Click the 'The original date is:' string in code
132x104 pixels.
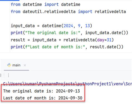[53, 33]
